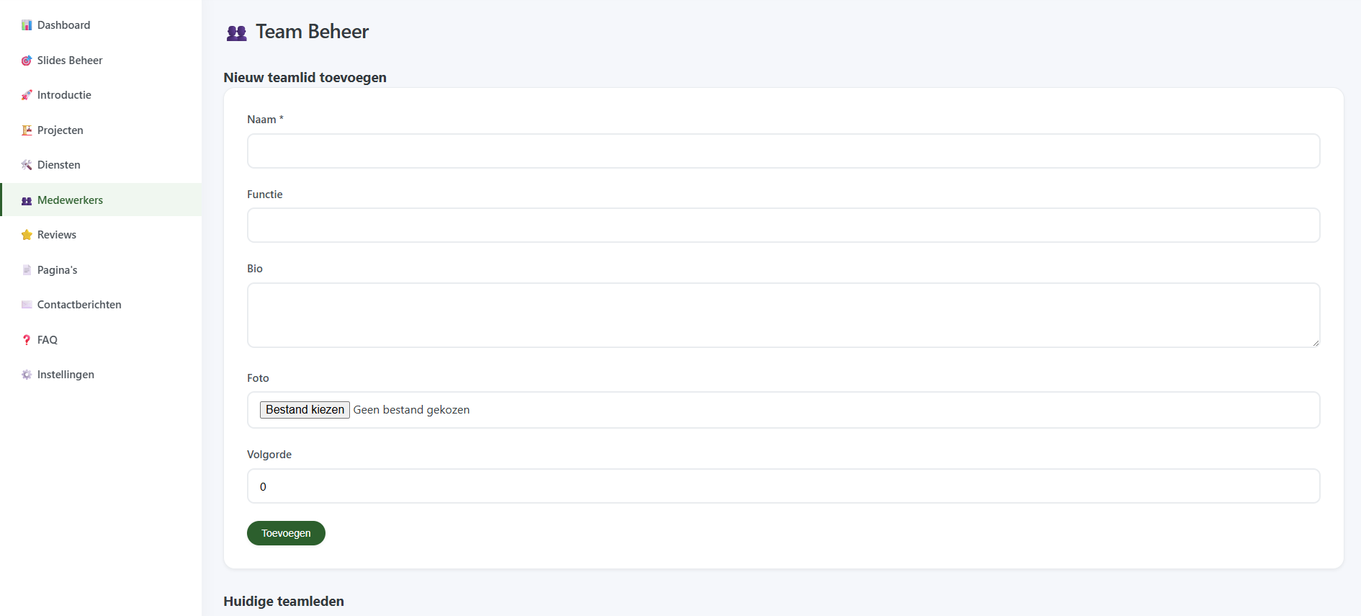Open the Dashboard menu item
This screenshot has height=616, width=1361.
(x=101, y=25)
